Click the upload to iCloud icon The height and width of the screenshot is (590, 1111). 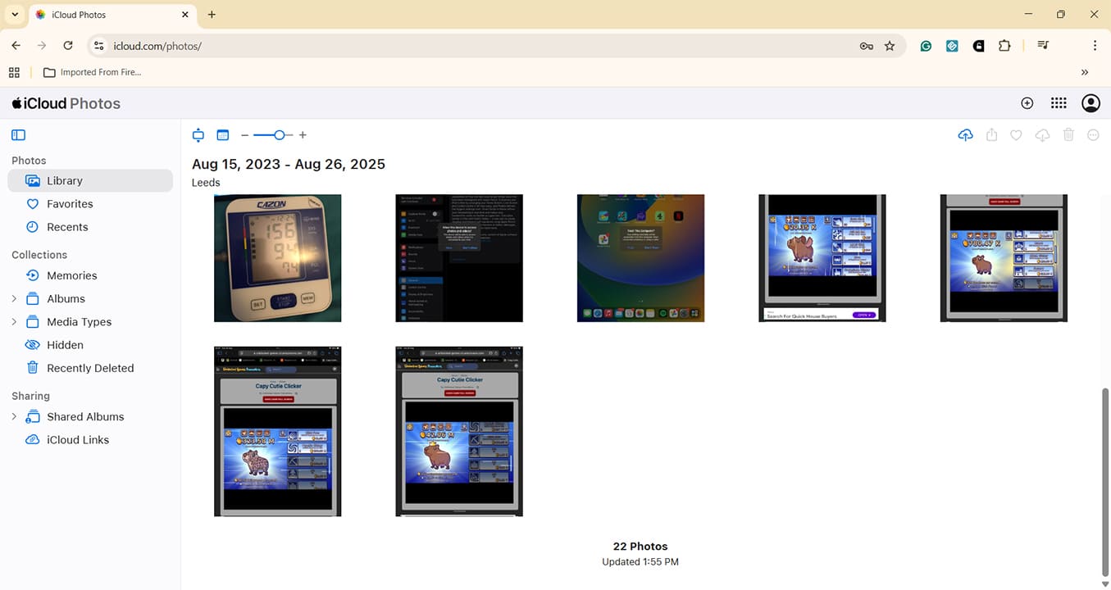point(965,135)
